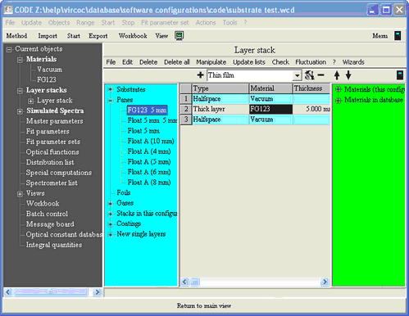The image size is (409, 316).
Task: Click the table horizontal scrollbar right arrow
Action: click(x=325, y=282)
